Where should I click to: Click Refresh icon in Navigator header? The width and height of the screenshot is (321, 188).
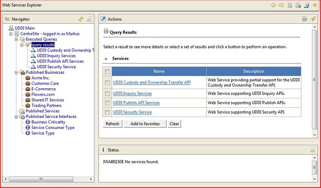pyautogui.click(x=81, y=19)
